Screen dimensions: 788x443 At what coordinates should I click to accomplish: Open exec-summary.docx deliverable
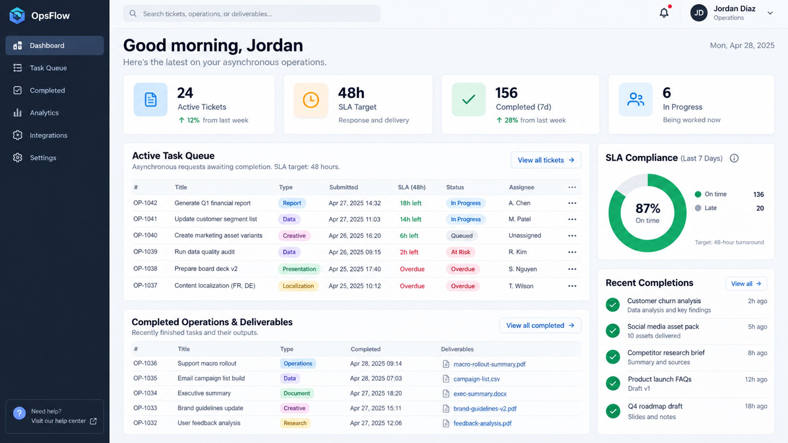[x=480, y=394]
